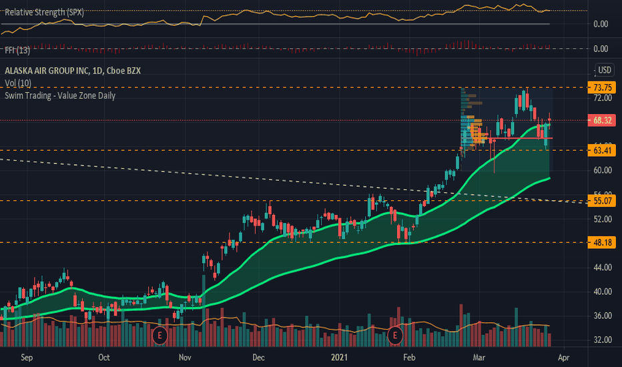
Task: Click the October earnings E marker
Action: [160, 336]
